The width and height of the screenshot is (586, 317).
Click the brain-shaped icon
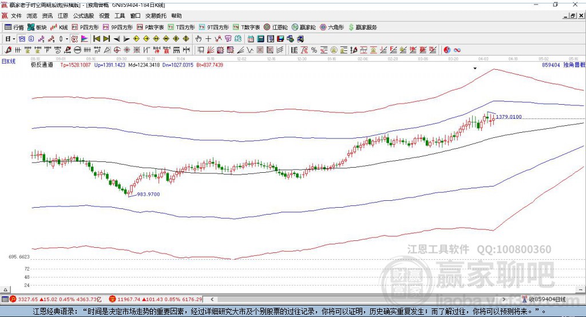(238, 39)
